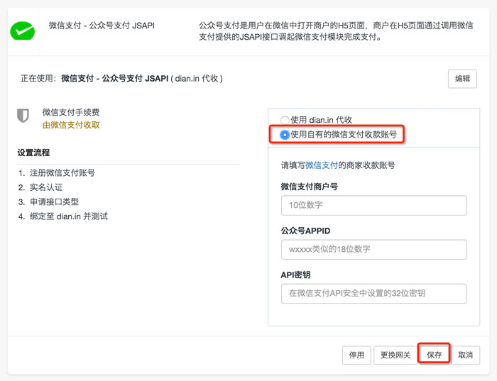The height and width of the screenshot is (381, 497).
Task: Select step 申请接口类型 in setup list
Action: coord(54,201)
